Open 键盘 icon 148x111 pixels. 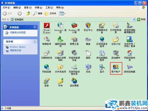(88, 41)
